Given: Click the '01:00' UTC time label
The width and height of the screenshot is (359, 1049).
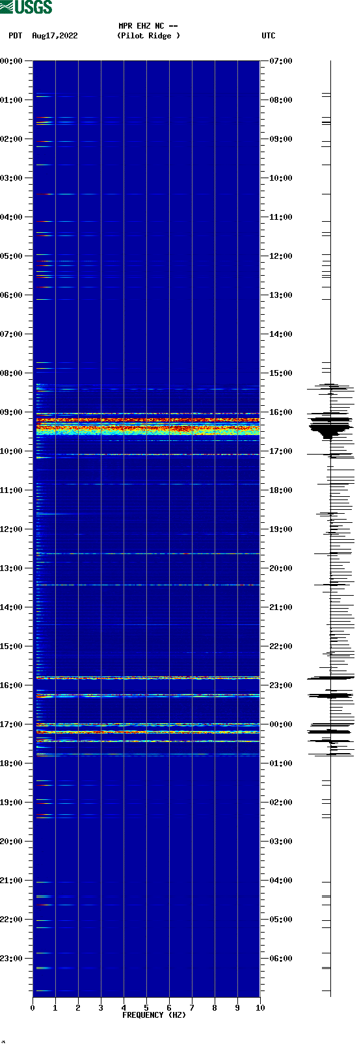Looking at the screenshot, I should pos(281,764).
